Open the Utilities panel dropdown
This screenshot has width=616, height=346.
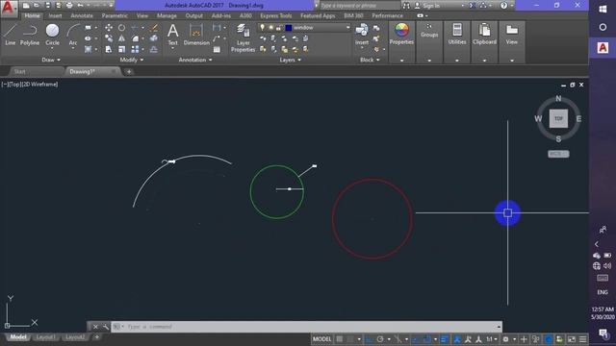(457, 61)
